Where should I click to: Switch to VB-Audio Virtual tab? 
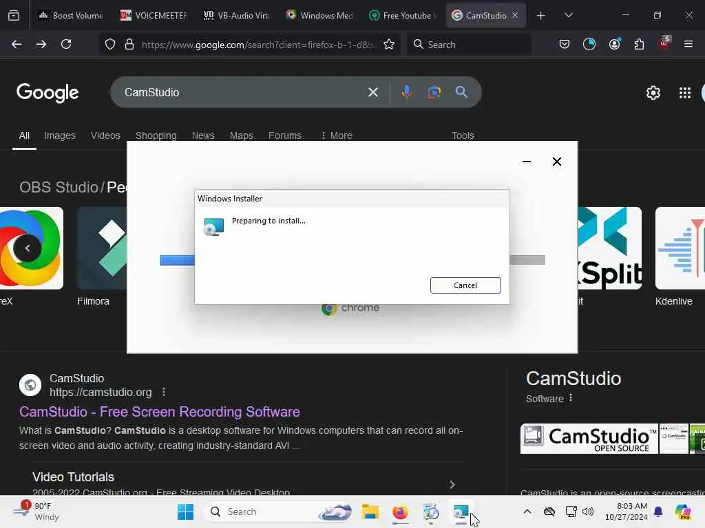236,15
